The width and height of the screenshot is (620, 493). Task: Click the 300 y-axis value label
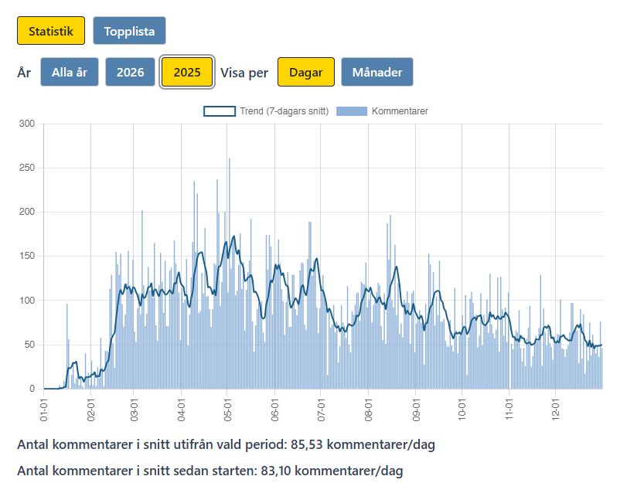point(27,124)
